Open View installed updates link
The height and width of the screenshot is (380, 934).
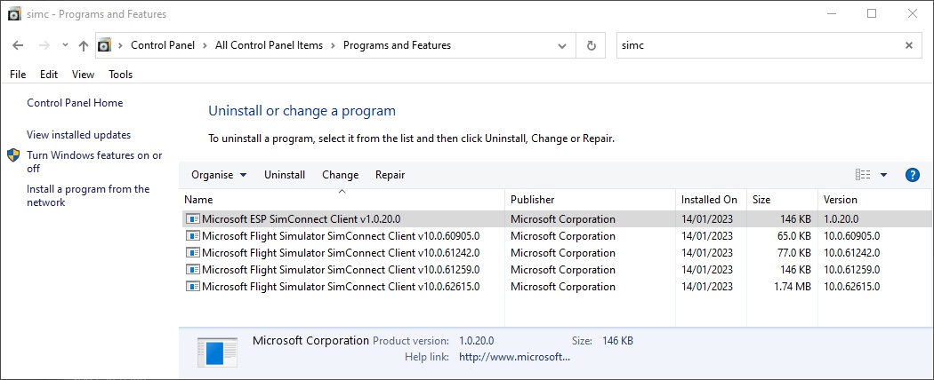click(x=78, y=135)
